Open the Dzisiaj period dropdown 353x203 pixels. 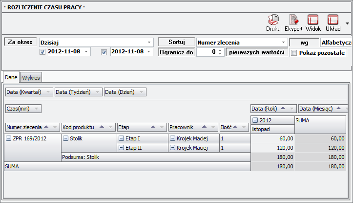coord(149,43)
